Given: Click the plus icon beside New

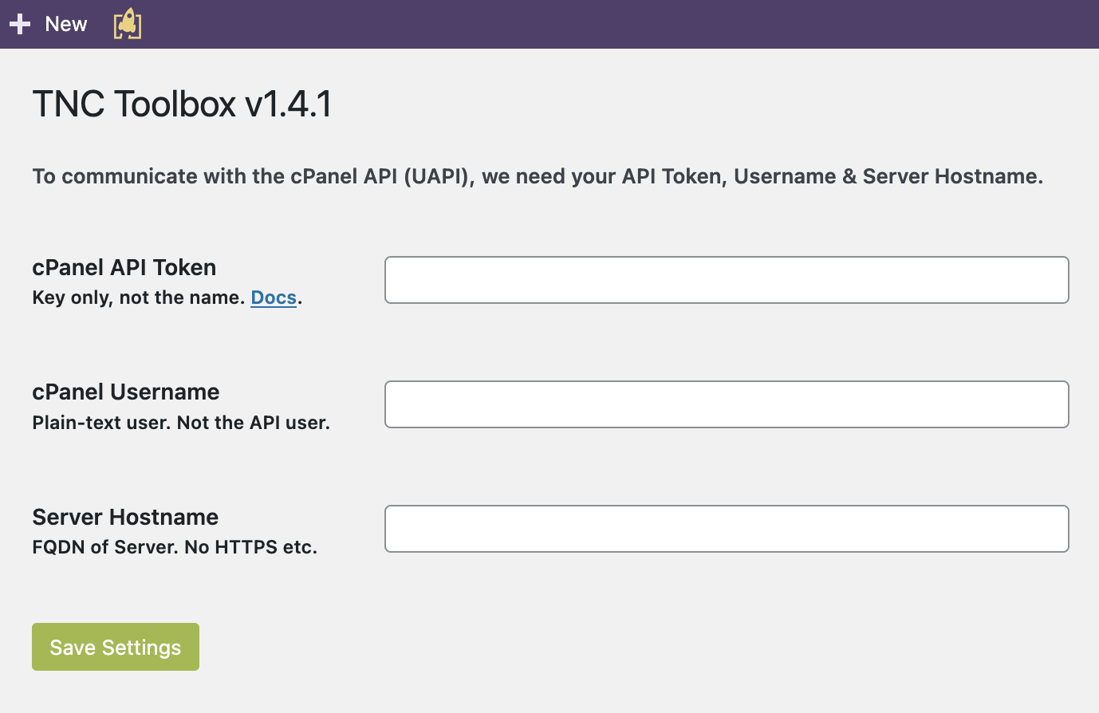Looking at the screenshot, I should [x=20, y=24].
